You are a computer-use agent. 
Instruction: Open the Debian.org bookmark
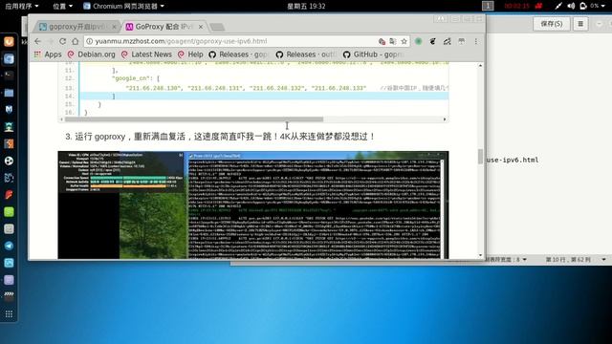click(x=92, y=54)
